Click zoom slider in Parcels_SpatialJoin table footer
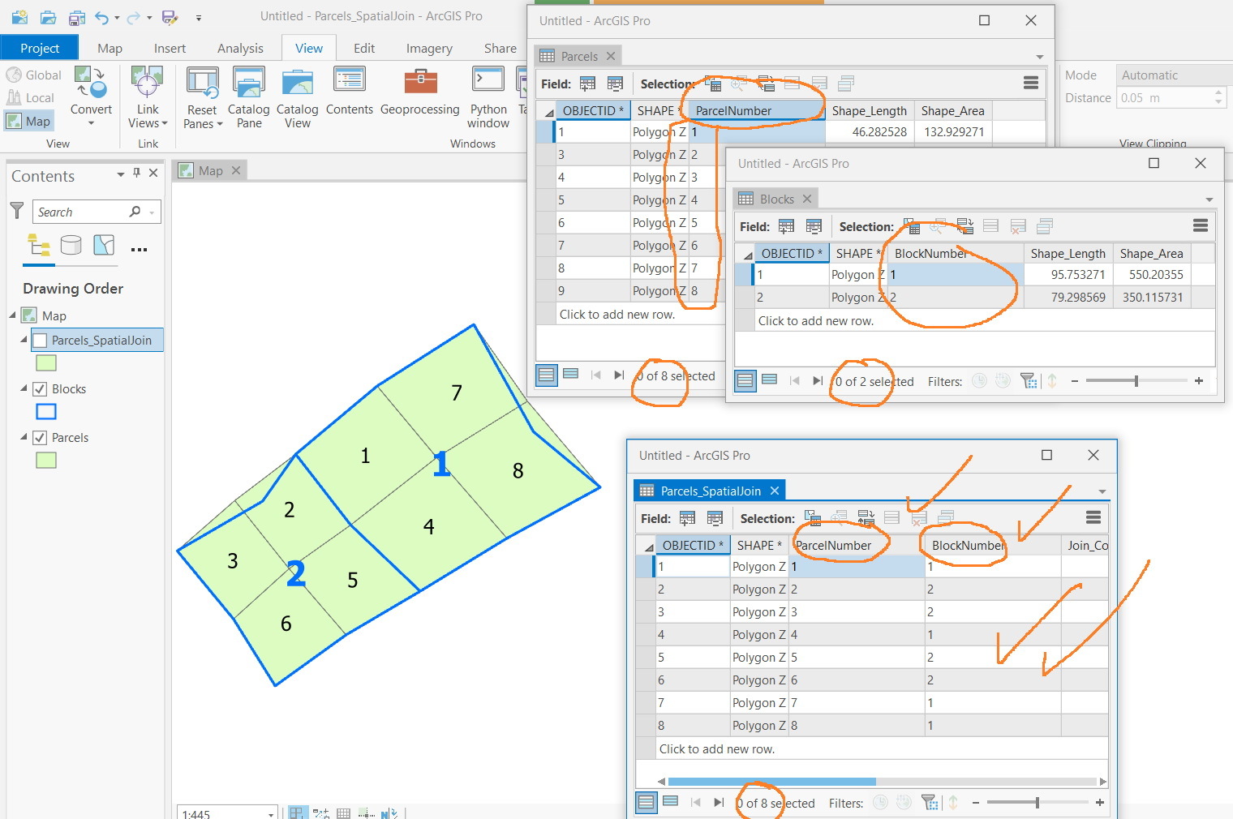 tap(1038, 803)
